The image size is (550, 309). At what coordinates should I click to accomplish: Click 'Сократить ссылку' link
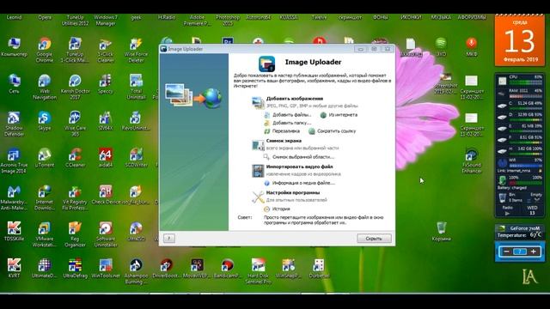tap(336, 131)
